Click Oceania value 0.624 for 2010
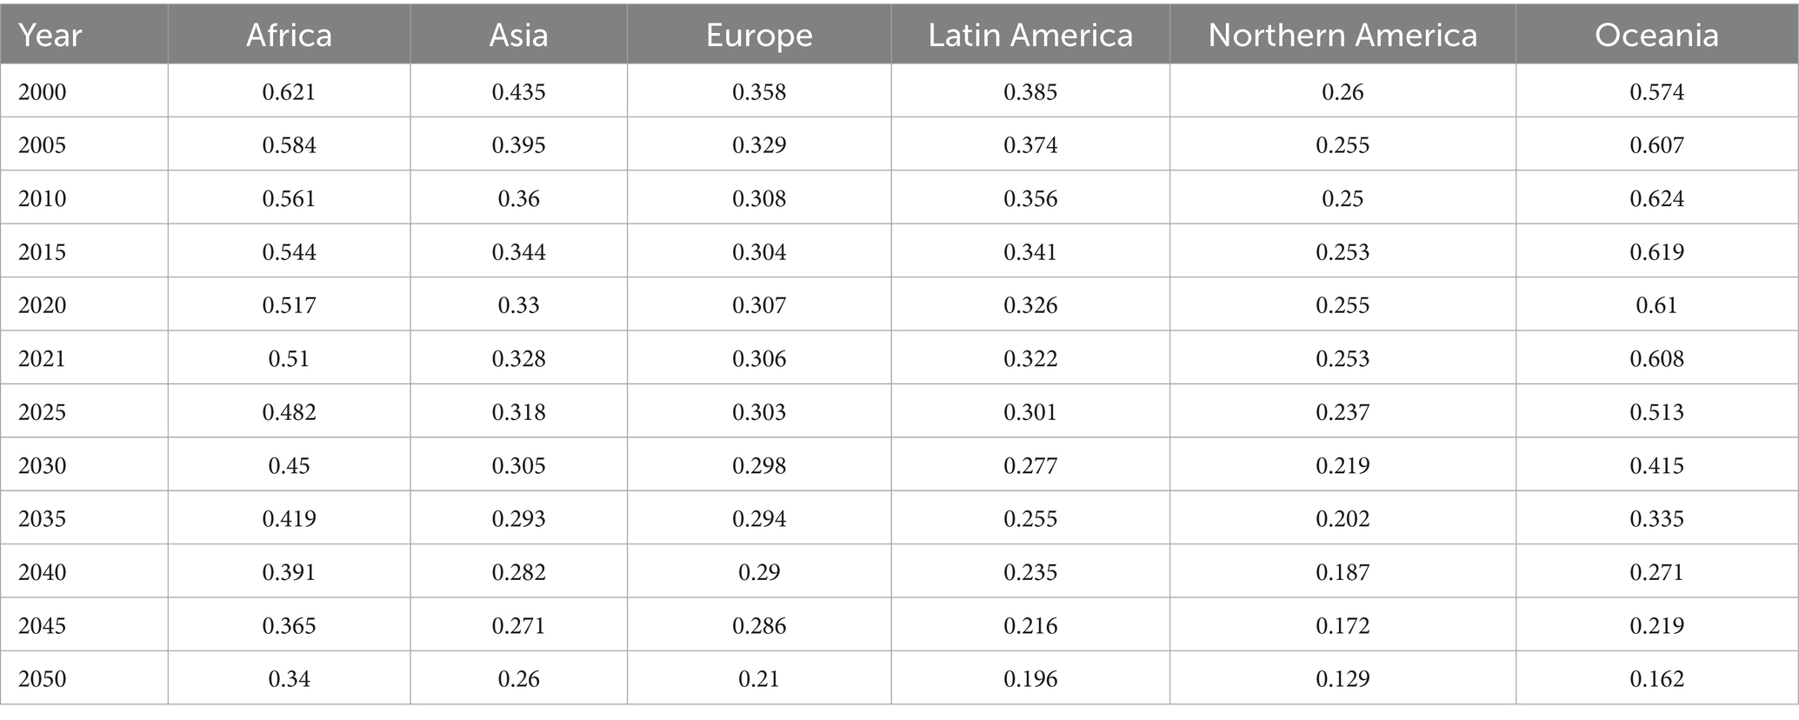Screen dimensions: 1799x720 pyautogui.click(x=1656, y=198)
